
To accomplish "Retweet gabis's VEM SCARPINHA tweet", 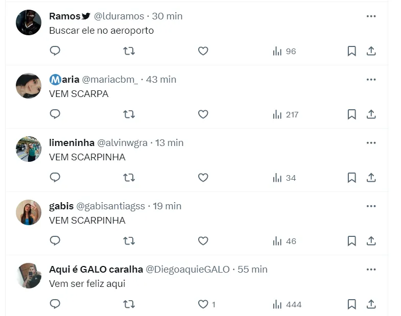I will click(x=129, y=241).
